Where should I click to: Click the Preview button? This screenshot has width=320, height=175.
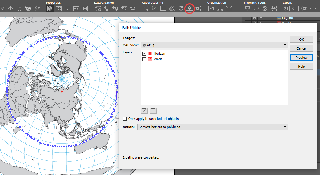click(x=301, y=58)
